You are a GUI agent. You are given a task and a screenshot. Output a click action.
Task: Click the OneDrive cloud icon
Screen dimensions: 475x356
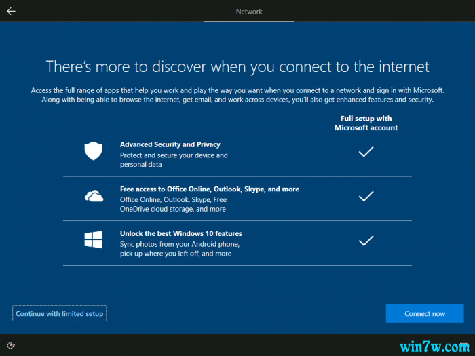click(94, 196)
